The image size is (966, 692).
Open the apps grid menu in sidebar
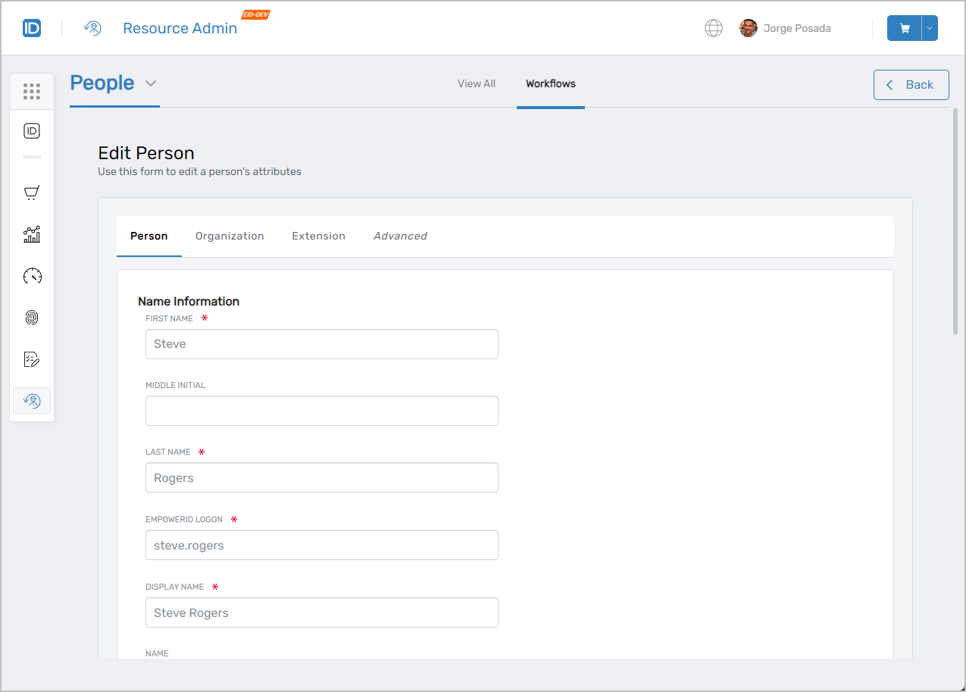pos(32,92)
